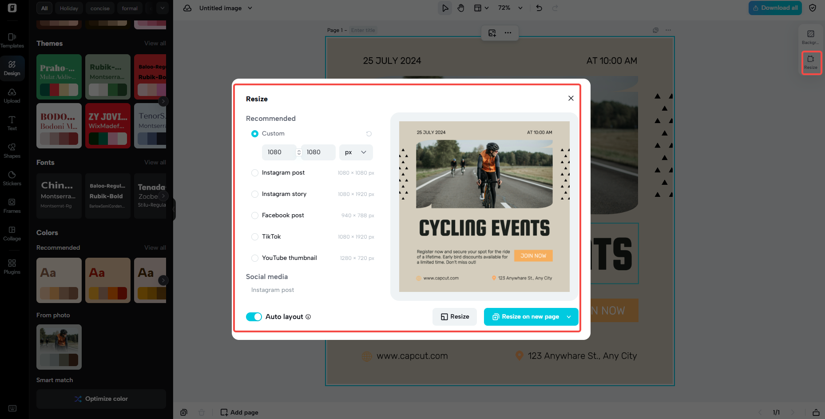Click the custom height input field

click(318, 152)
